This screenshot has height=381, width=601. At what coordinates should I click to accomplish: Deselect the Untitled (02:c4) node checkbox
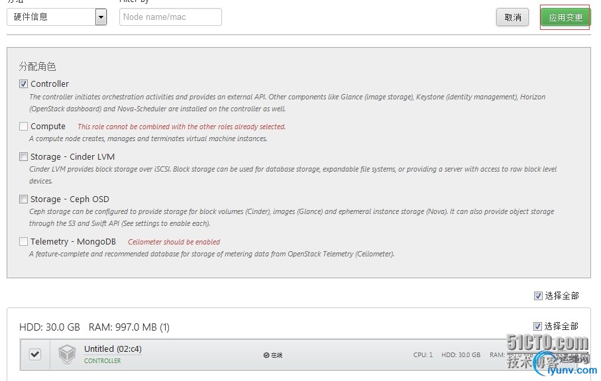(35, 354)
